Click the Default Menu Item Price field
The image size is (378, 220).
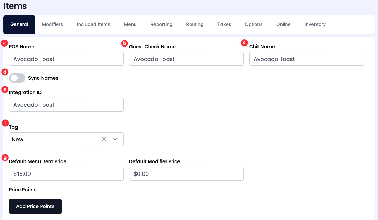coord(66,174)
